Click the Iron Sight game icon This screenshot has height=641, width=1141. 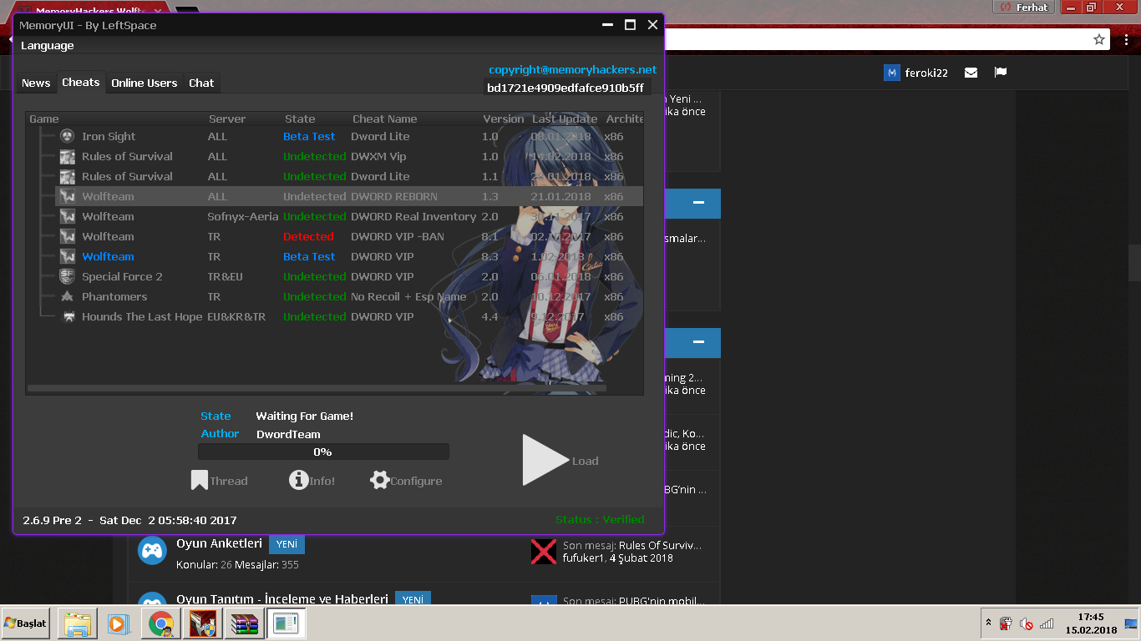(x=68, y=136)
